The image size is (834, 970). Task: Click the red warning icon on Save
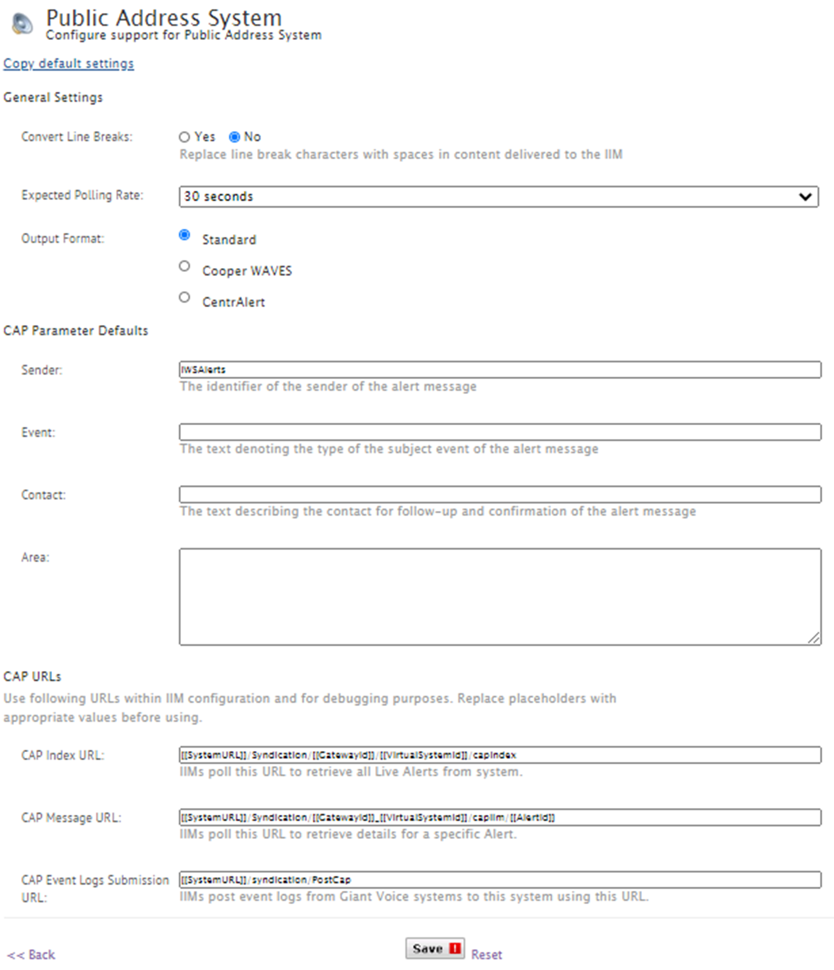(455, 948)
